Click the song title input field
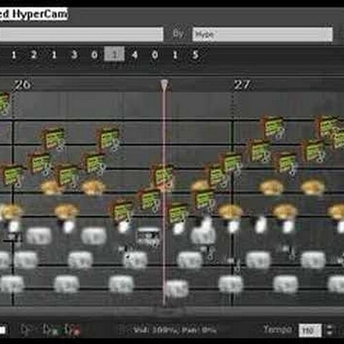Viewport: 344px width, 344px height. [81, 34]
